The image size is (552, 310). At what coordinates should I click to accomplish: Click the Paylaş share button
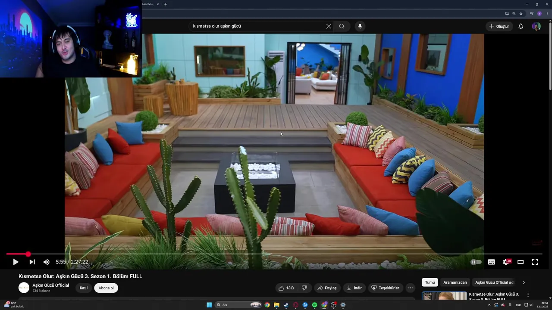[x=327, y=288]
